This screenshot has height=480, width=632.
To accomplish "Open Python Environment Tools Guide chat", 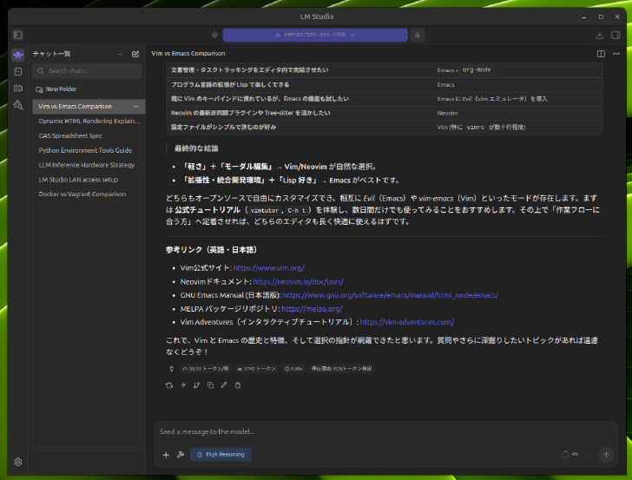I will (89, 150).
